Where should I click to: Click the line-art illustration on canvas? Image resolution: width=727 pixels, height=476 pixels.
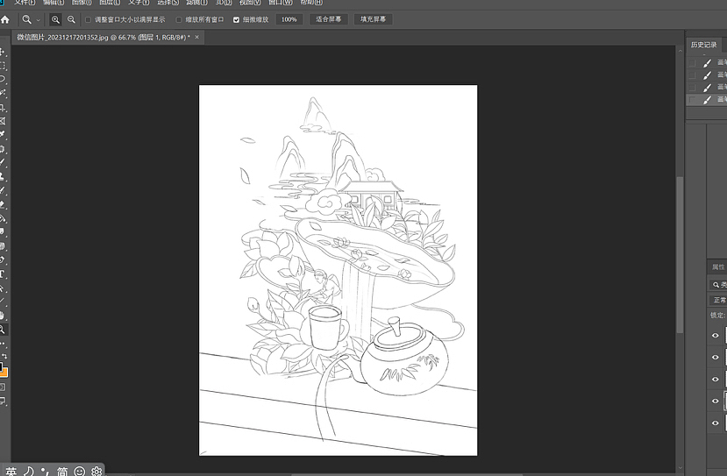point(338,270)
